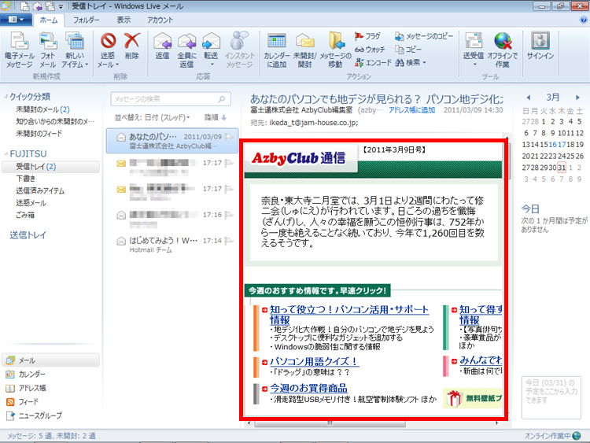Screen dimensions: 590x443
Task: Select the ごみ箱 folder
Action: [25, 215]
